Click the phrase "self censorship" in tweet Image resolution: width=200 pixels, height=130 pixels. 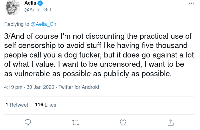(x=32, y=45)
